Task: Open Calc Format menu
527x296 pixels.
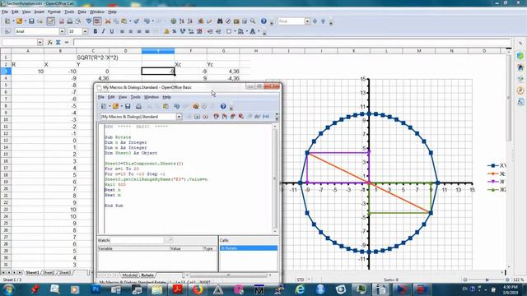Action: pyautogui.click(x=54, y=12)
